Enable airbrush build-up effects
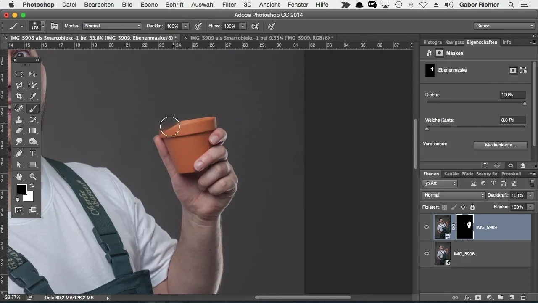538x303 pixels. 255,26
